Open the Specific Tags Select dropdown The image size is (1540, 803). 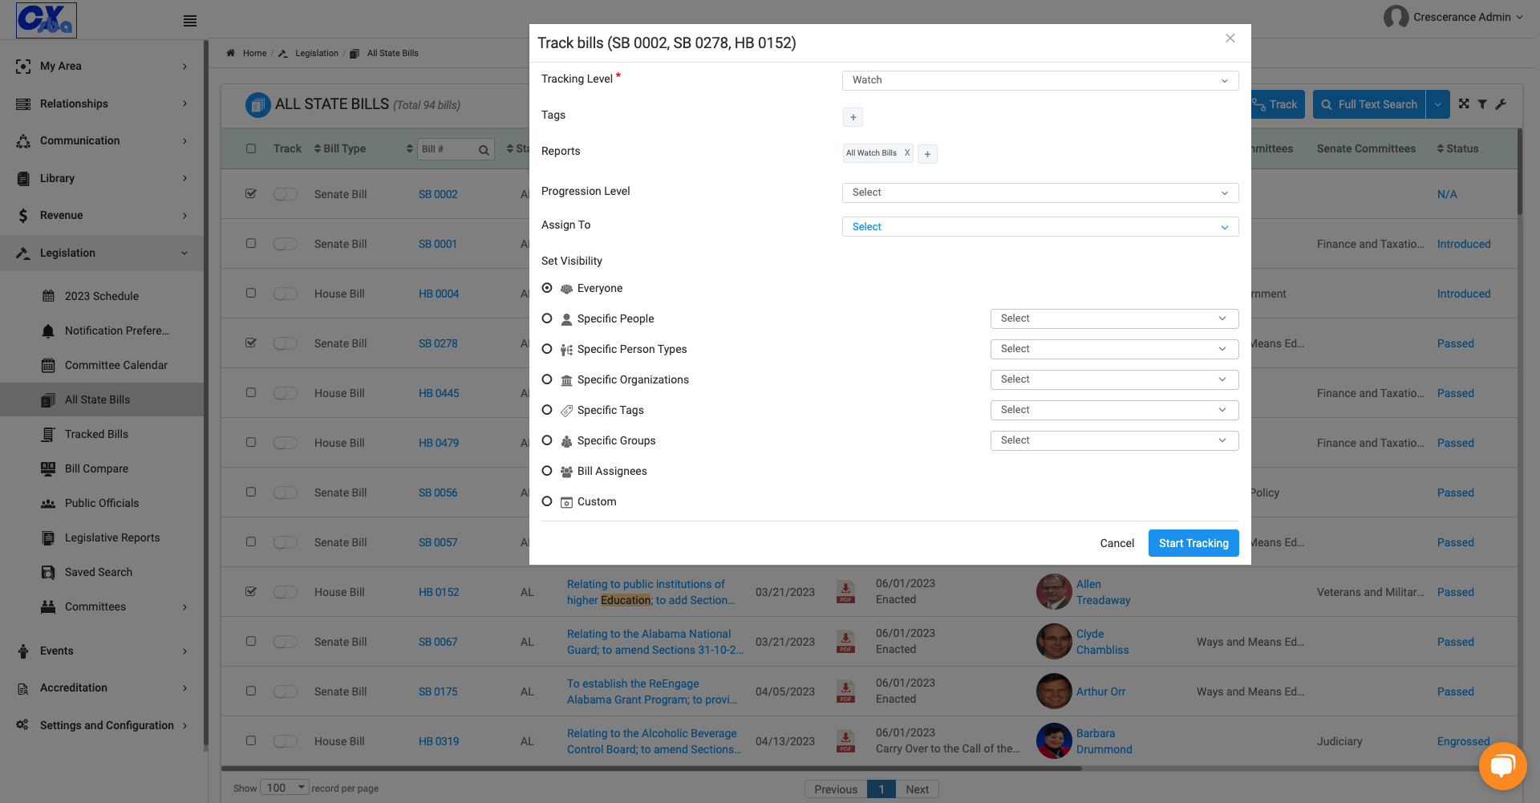click(x=1114, y=410)
